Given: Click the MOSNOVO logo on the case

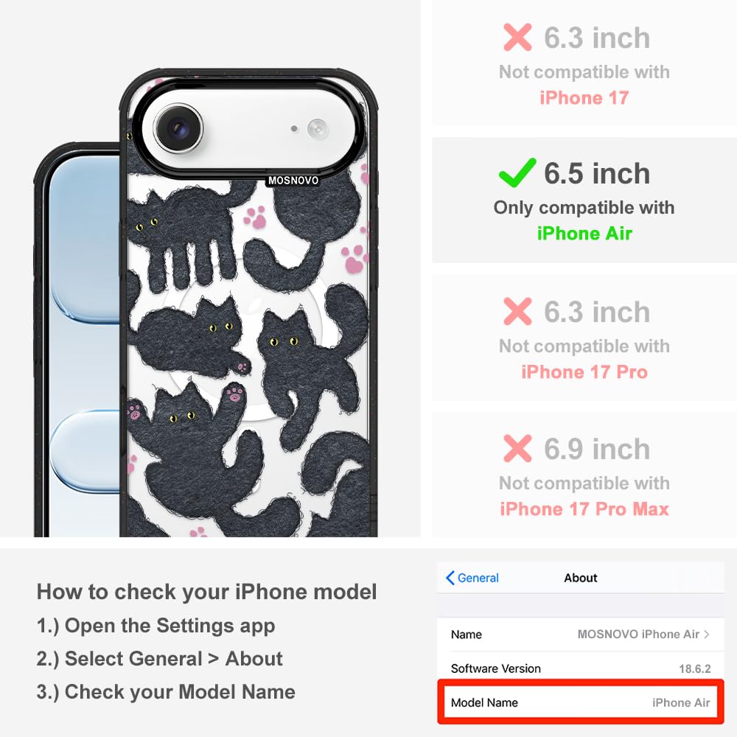Looking at the screenshot, I should pos(293,181).
